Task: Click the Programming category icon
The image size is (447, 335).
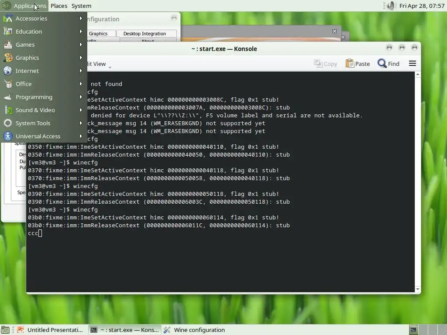Action: click(8, 97)
